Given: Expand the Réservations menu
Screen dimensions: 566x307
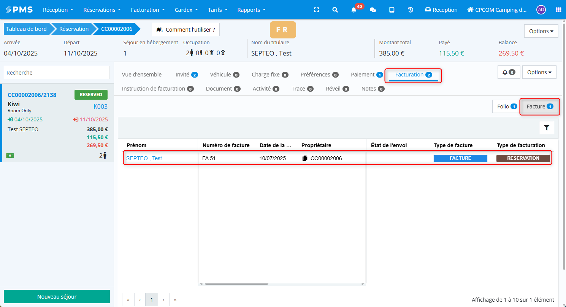Looking at the screenshot, I should (102, 10).
